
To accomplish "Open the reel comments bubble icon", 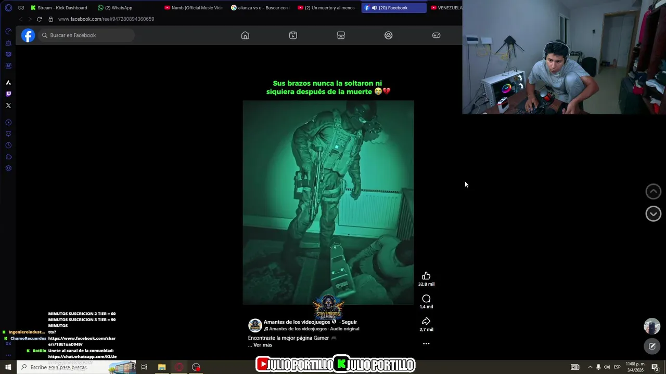I will 426,299.
